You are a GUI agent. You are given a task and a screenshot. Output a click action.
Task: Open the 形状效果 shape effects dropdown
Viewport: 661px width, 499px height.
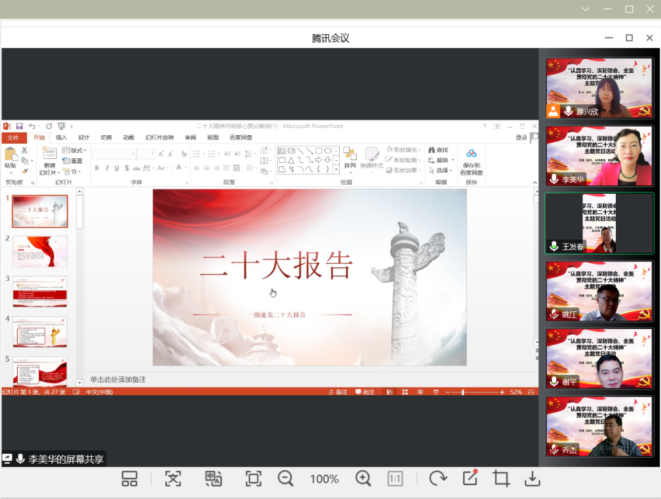tap(403, 170)
